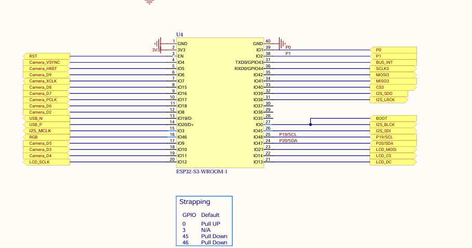Viewport: 472px width, 248px height.
Task: Select the ESP32-S3-WROOM-1 part name text
Action: tap(202, 172)
